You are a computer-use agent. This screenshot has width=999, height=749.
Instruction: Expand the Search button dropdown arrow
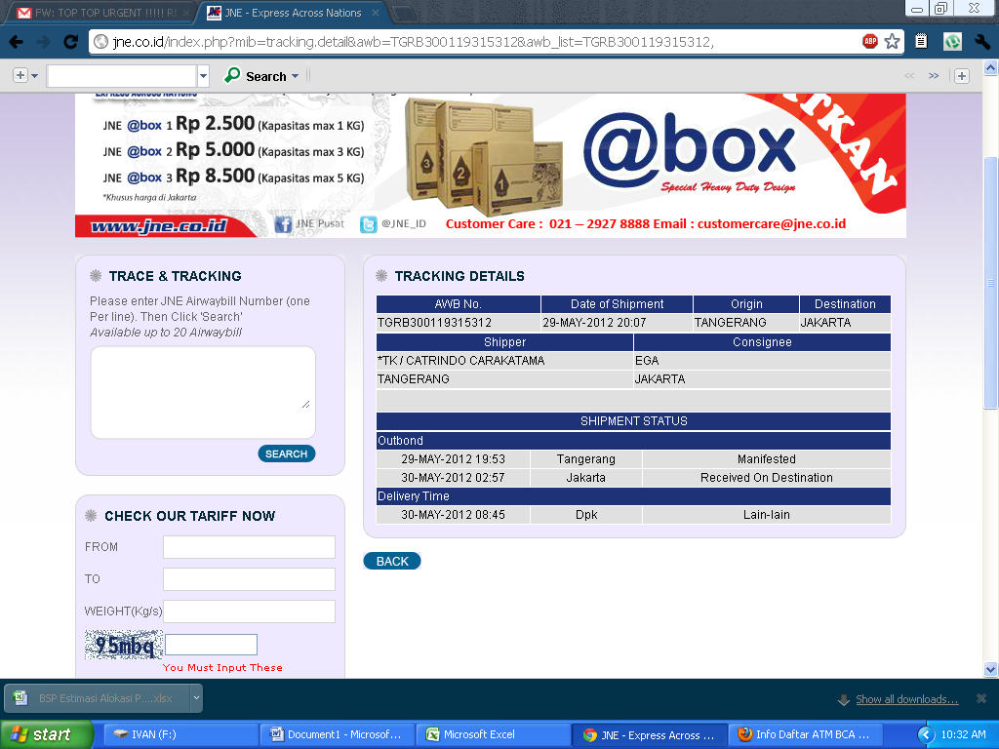pos(295,76)
